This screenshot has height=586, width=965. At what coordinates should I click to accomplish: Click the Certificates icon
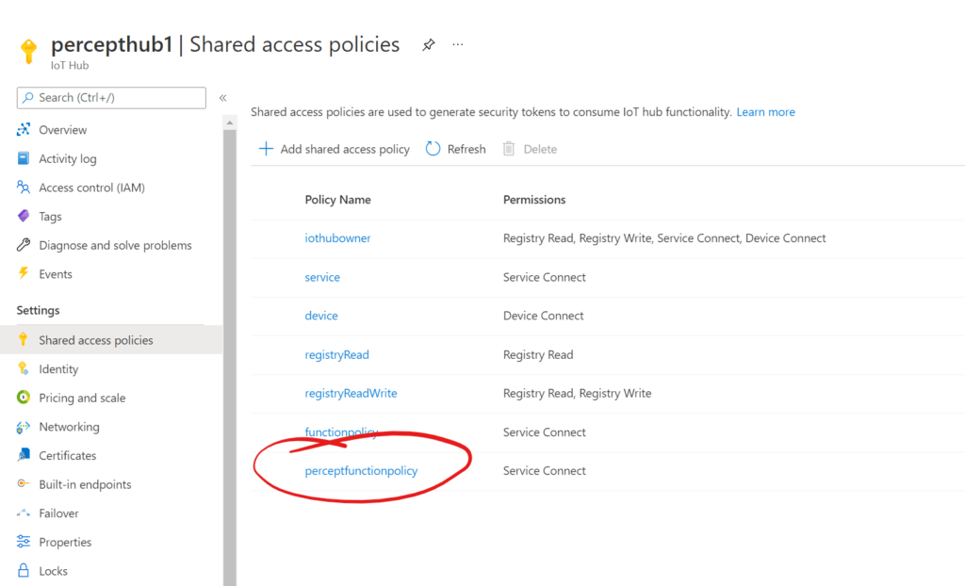(23, 455)
